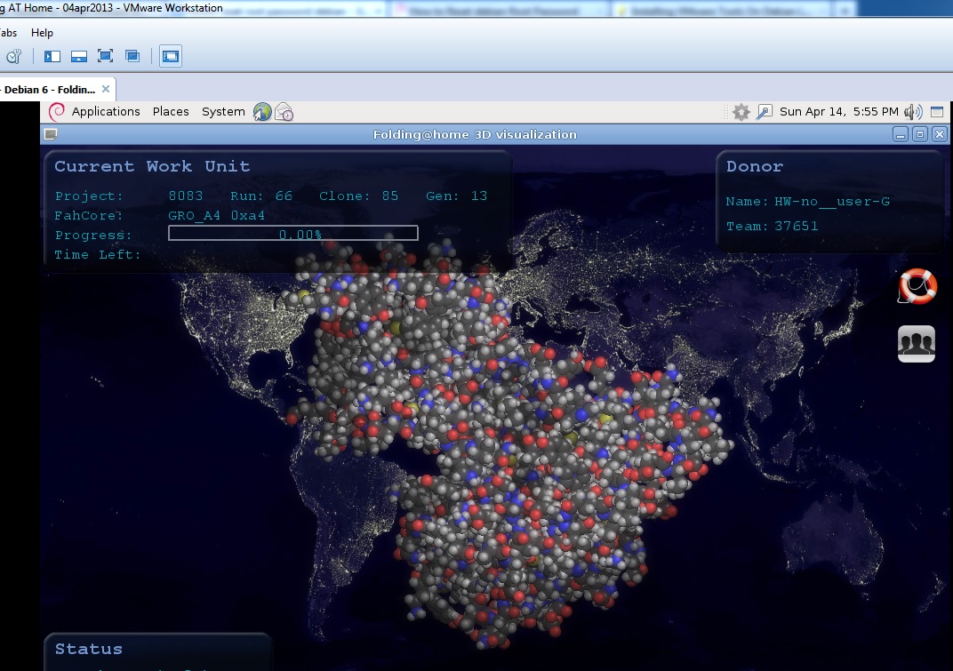The width and height of the screenshot is (953, 671).
Task: Click the Status panel heading
Action: 89,649
